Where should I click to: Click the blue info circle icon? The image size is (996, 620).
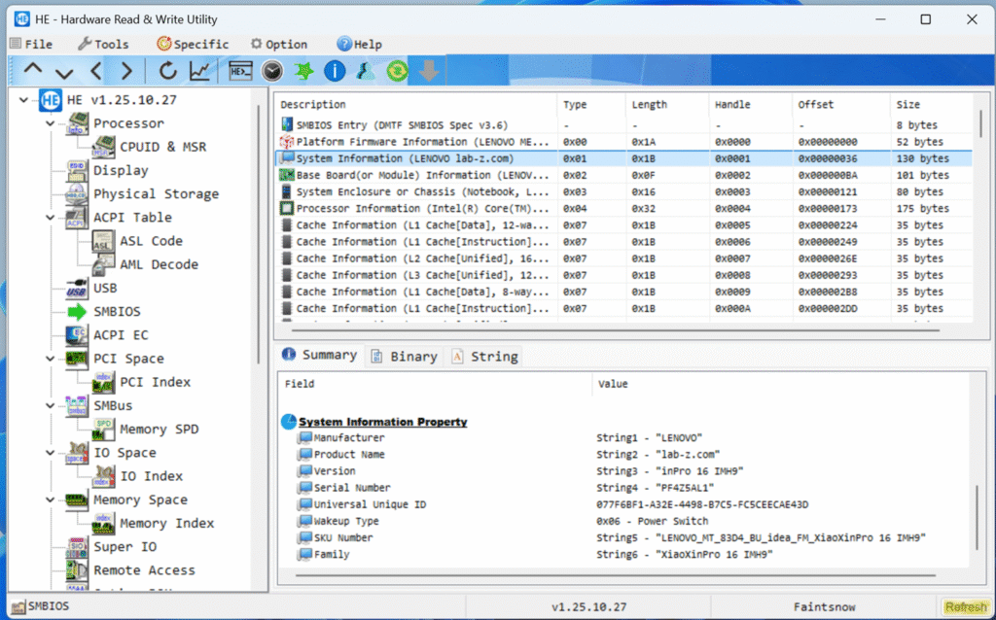coord(335,70)
